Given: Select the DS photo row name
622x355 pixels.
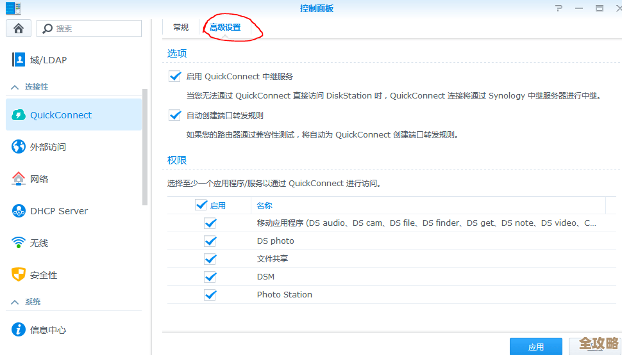Looking at the screenshot, I should tap(275, 241).
